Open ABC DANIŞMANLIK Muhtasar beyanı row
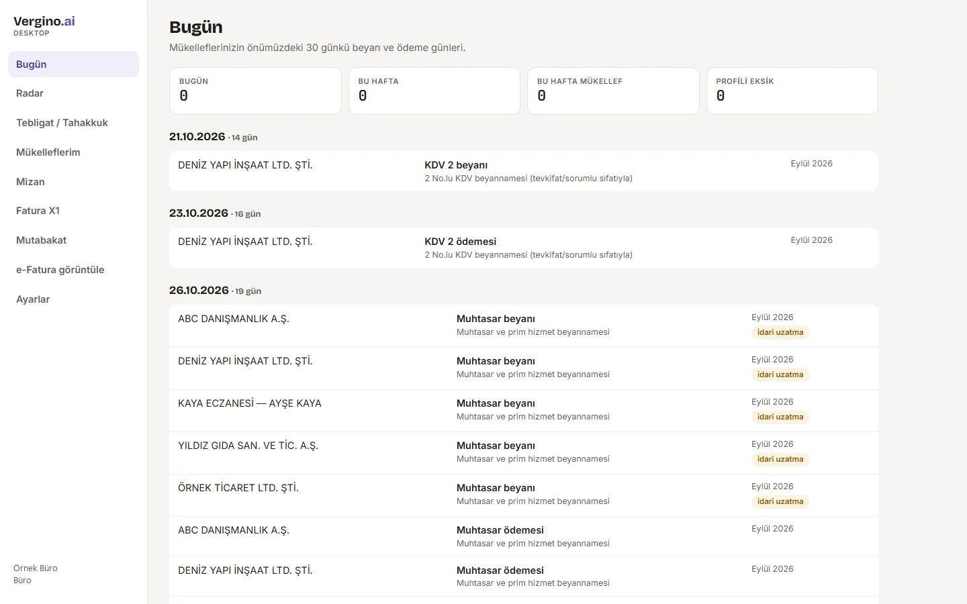The image size is (967, 604). (x=524, y=325)
